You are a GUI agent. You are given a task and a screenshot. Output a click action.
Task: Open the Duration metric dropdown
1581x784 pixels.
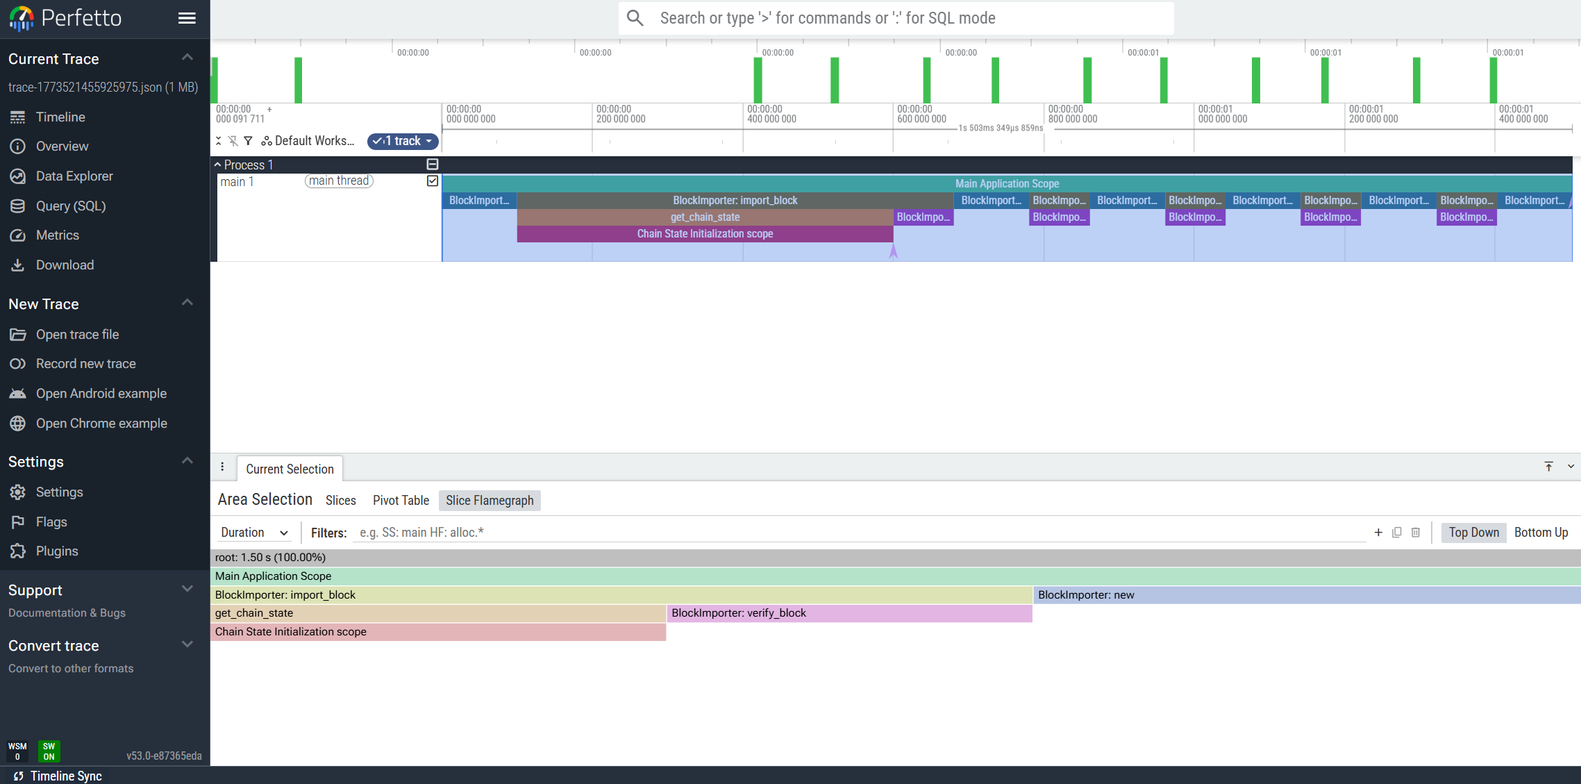(x=254, y=533)
